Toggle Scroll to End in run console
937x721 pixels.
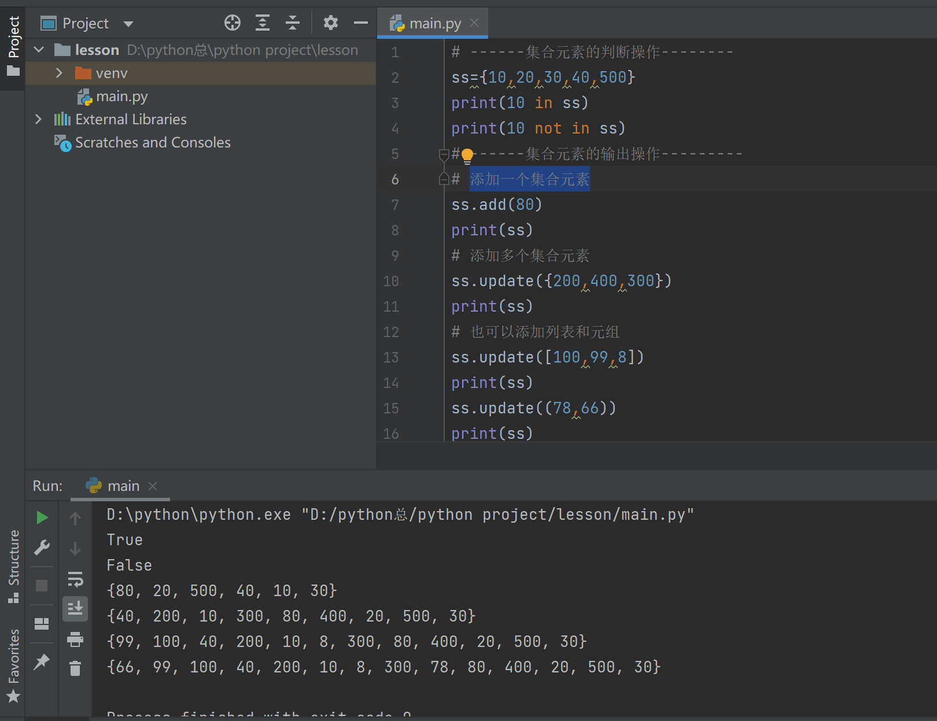tap(75, 609)
